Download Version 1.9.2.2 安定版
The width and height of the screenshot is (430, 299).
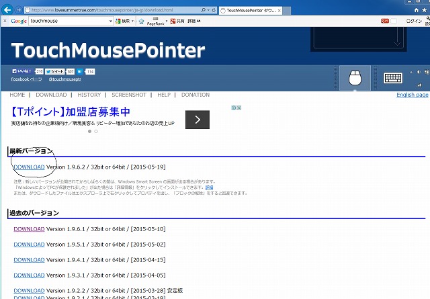29,290
